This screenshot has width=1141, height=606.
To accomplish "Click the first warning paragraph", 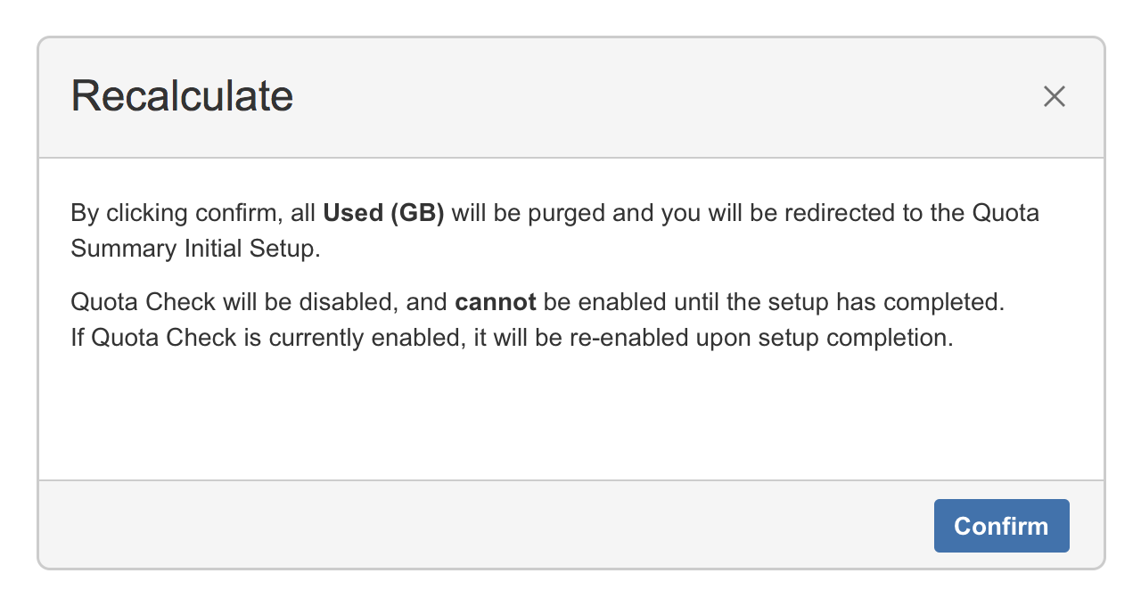I will tap(553, 230).
